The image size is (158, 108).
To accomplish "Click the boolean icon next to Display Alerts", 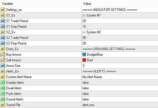I will (3, 83).
